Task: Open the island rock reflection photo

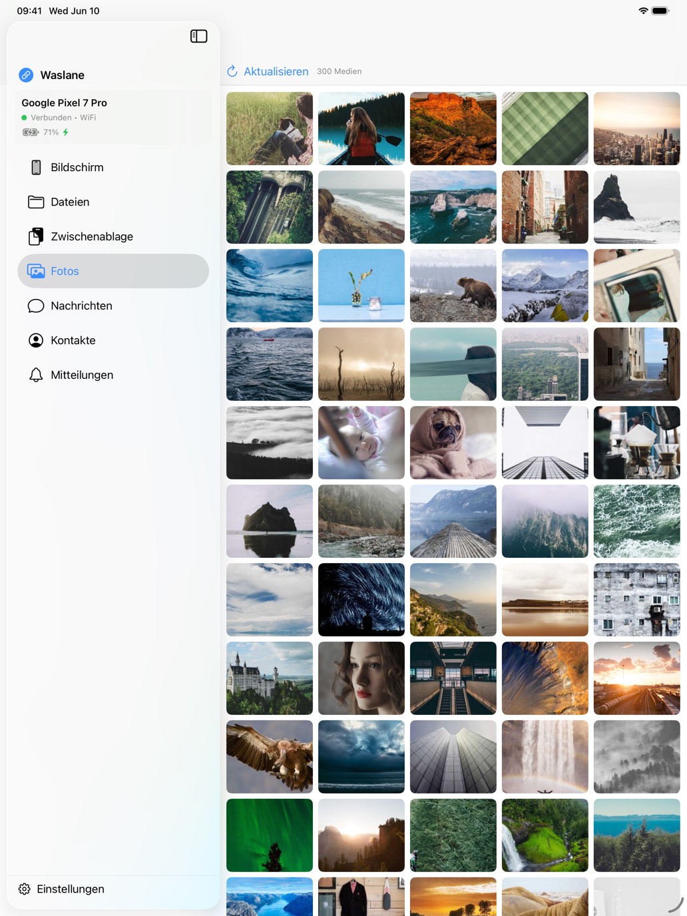Action: tap(270, 521)
